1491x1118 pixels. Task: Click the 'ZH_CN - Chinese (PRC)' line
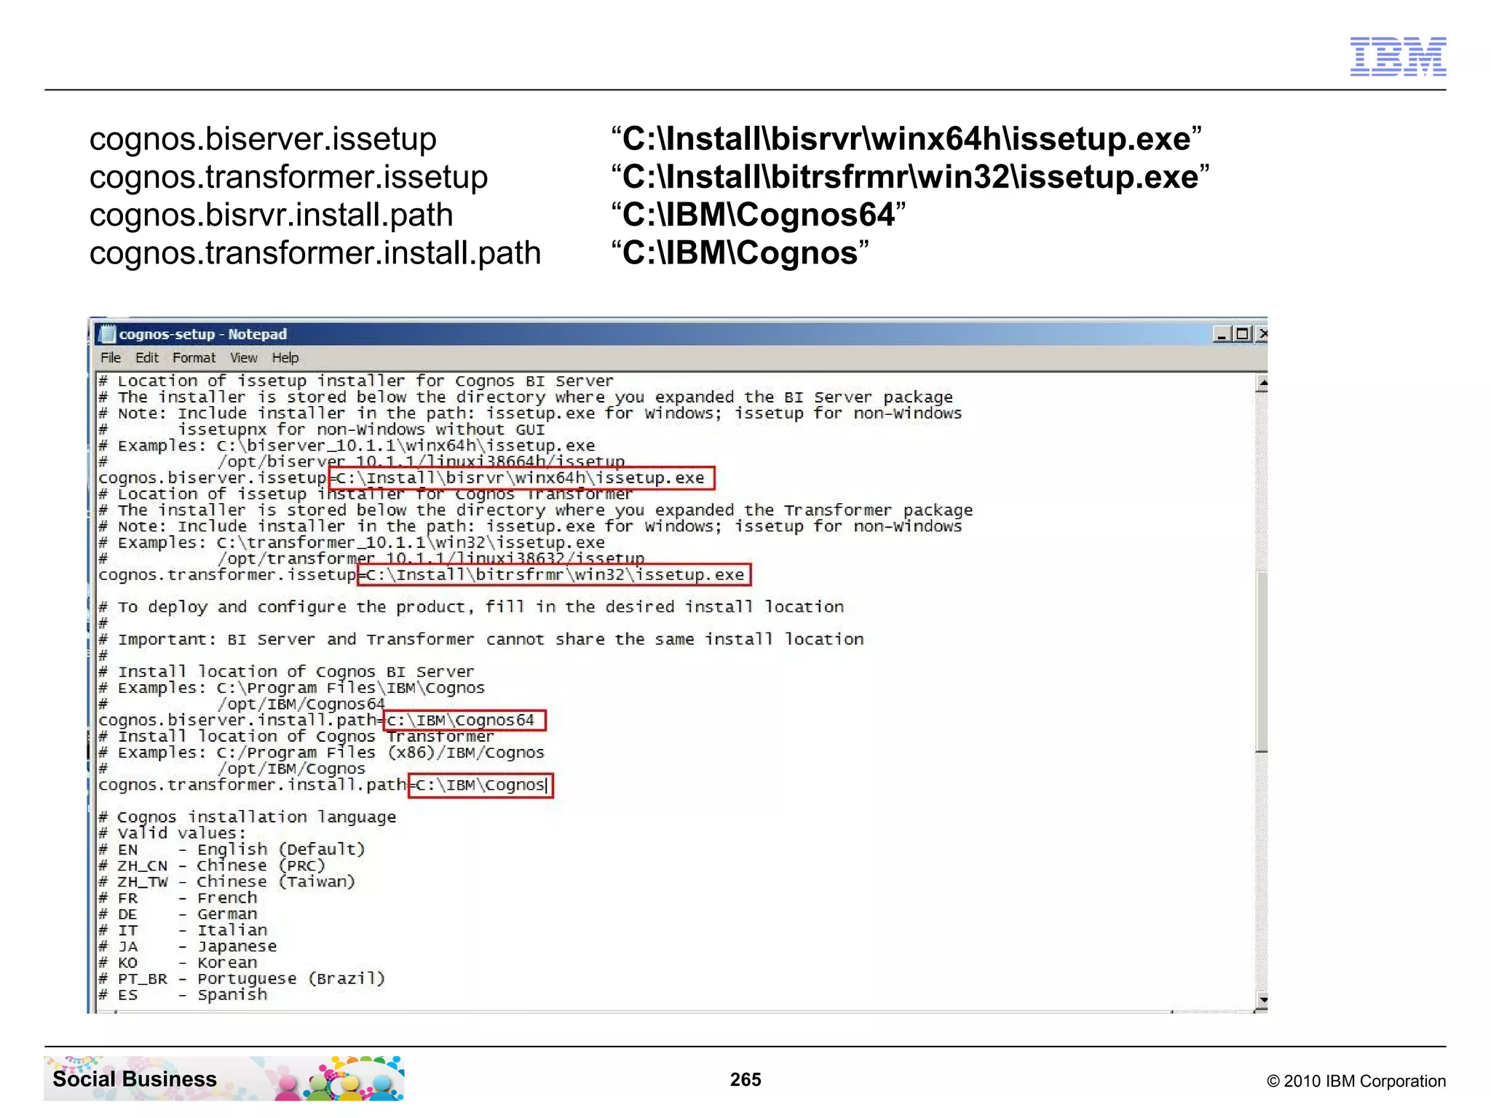pyautogui.click(x=212, y=865)
